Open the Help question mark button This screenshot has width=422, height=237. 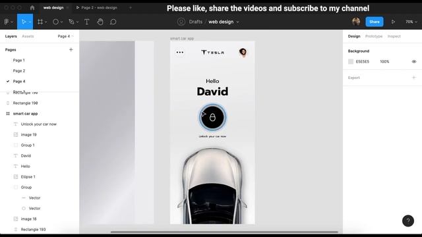pos(408,221)
